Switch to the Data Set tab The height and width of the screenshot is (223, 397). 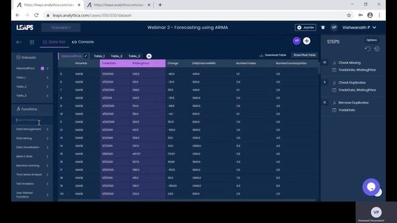(x=54, y=42)
